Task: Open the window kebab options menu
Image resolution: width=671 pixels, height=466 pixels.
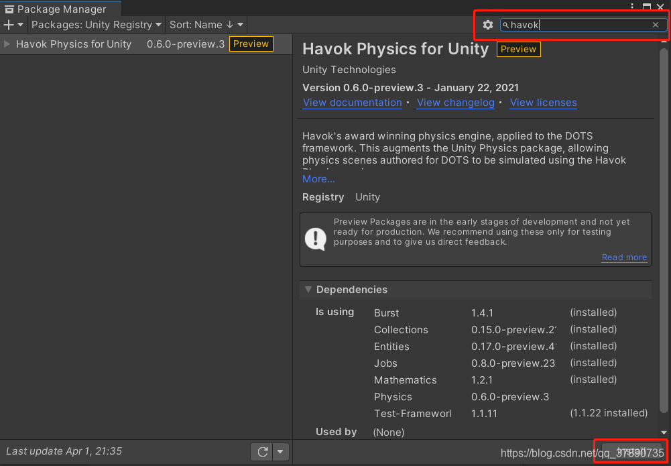Action: (x=632, y=7)
